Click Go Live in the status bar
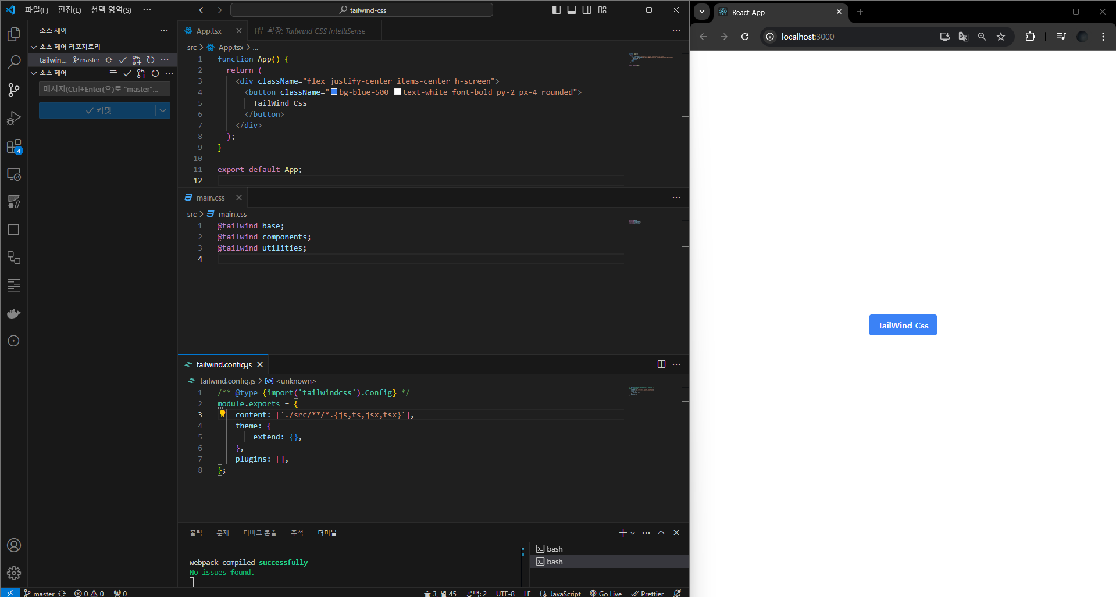The width and height of the screenshot is (1116, 597). [605, 594]
